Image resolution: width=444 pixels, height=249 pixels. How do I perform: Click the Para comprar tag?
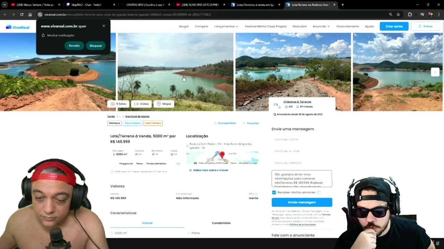point(133,123)
